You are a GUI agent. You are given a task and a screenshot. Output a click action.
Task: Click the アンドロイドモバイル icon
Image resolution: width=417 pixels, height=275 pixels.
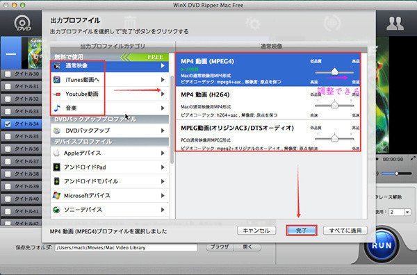pos(57,181)
